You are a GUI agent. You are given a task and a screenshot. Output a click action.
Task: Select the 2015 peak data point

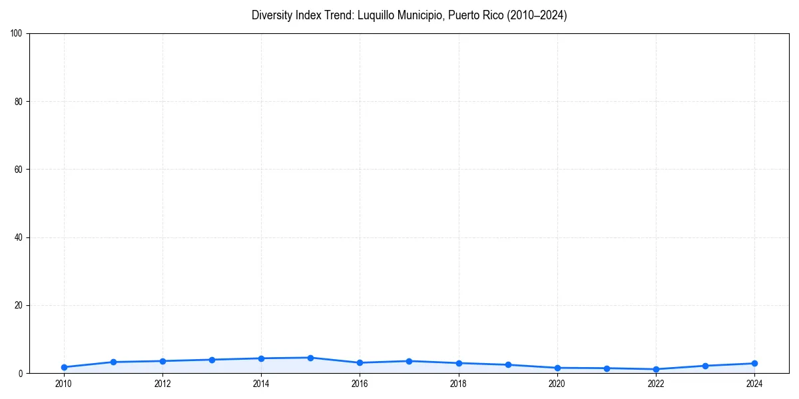310,357
